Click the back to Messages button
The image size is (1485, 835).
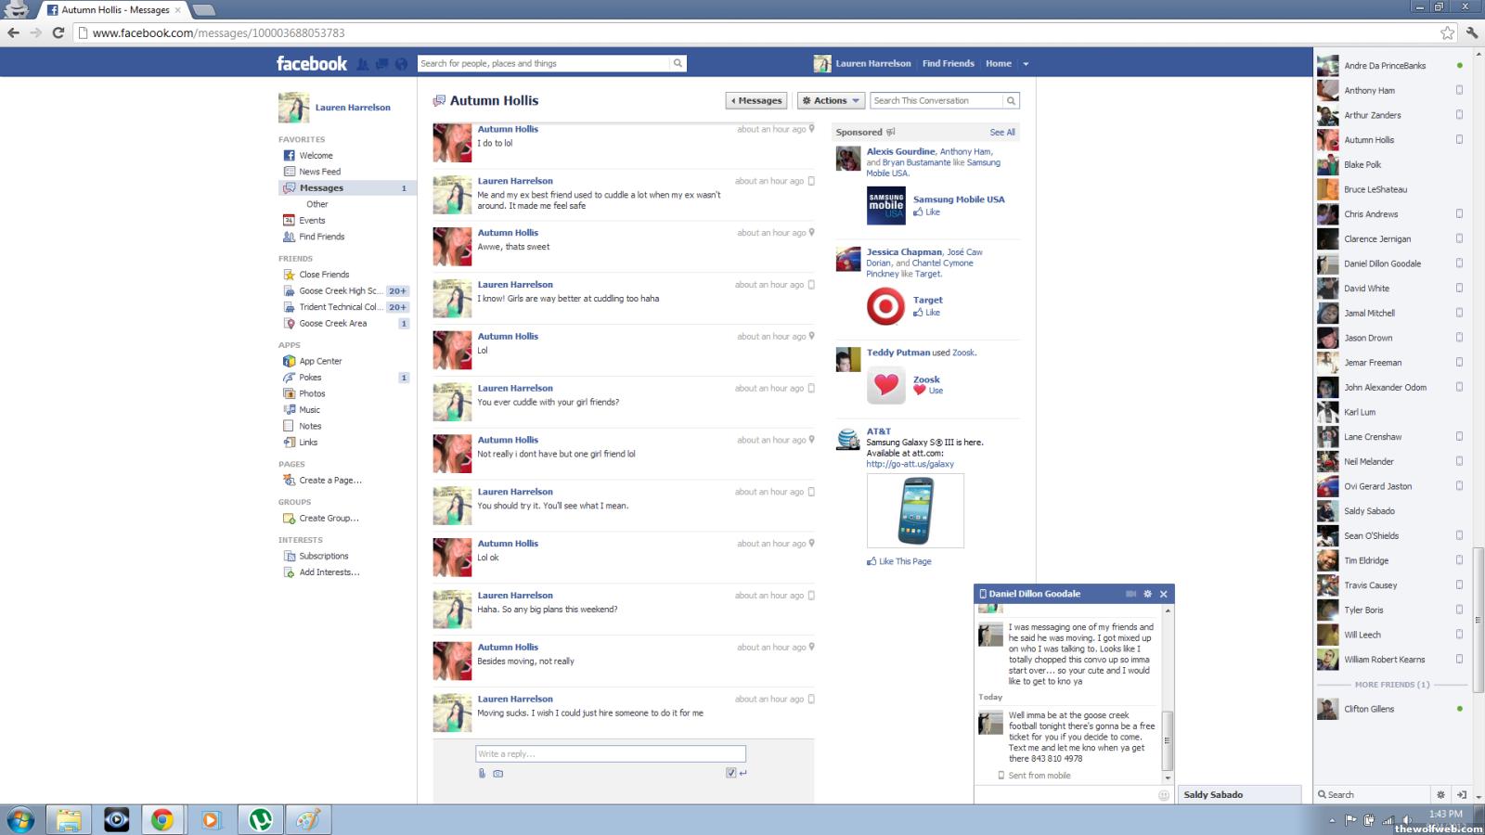click(x=756, y=100)
